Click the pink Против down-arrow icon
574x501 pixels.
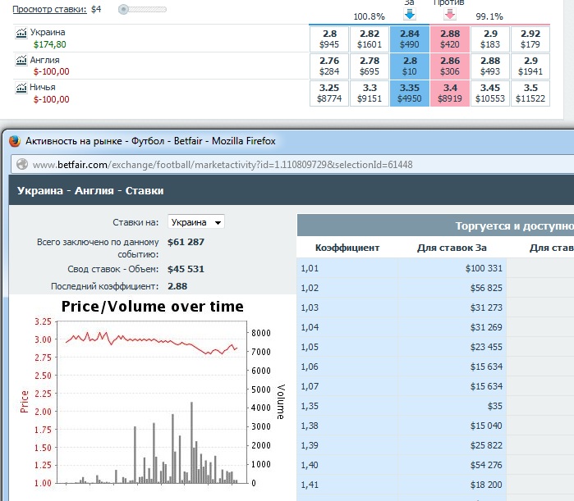(450, 15)
